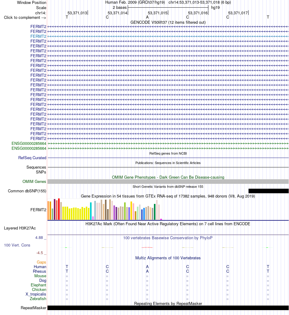Click 'Repeating Elements by RepeatMasker' title

tap(168, 304)
